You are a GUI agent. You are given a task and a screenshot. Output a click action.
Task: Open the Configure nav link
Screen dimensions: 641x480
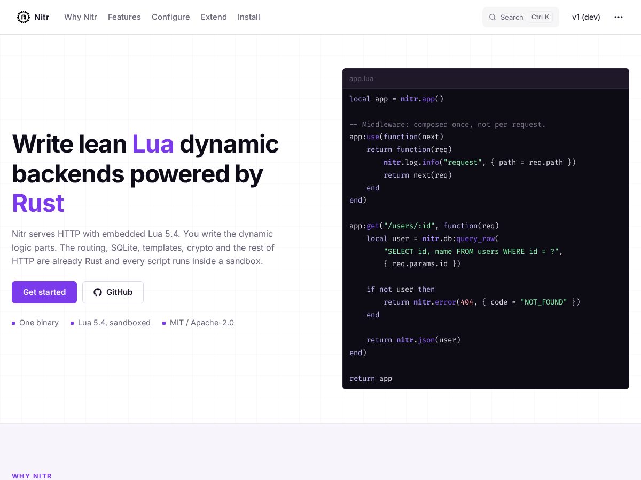coord(171,17)
